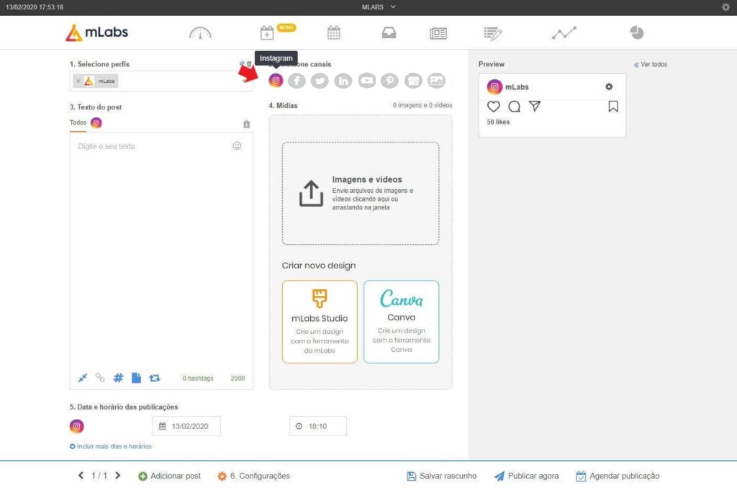
Task: Toggle the image-only channel icon
Action: click(436, 81)
